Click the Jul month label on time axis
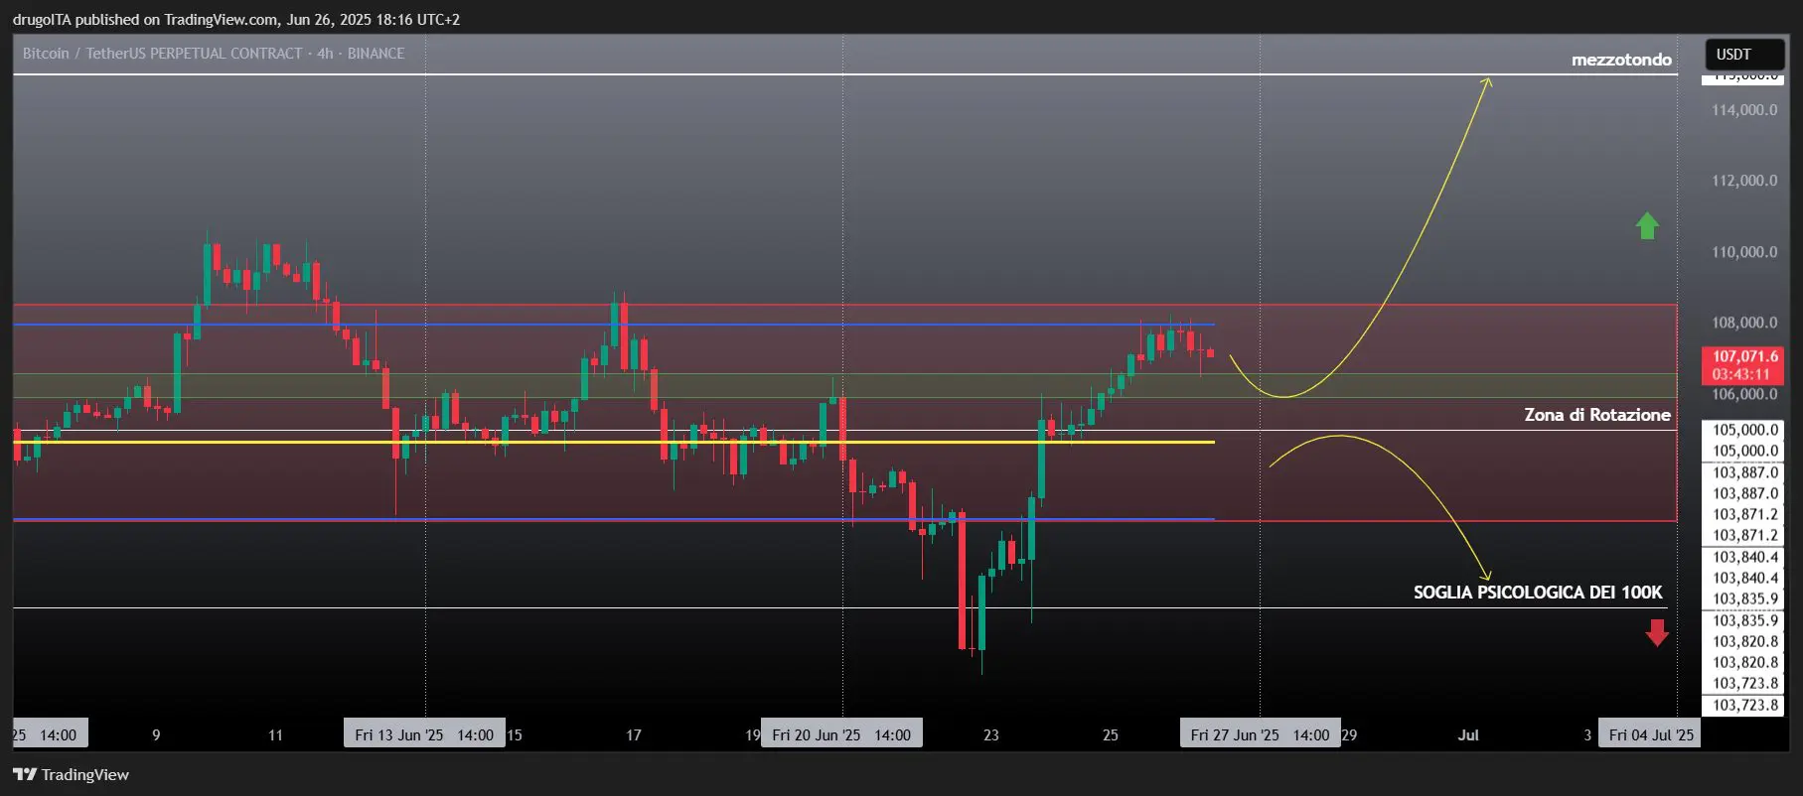This screenshot has height=796, width=1803. click(x=1468, y=735)
